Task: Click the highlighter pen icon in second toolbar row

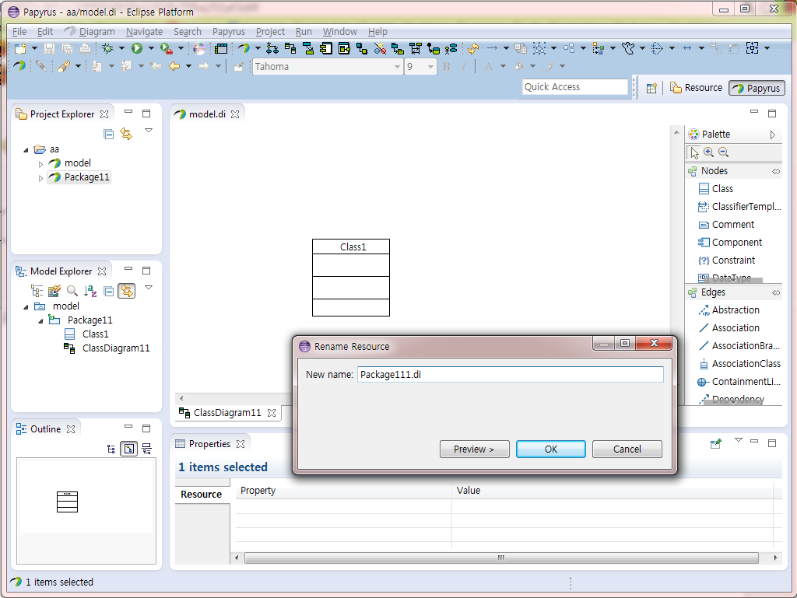Action: click(64, 66)
